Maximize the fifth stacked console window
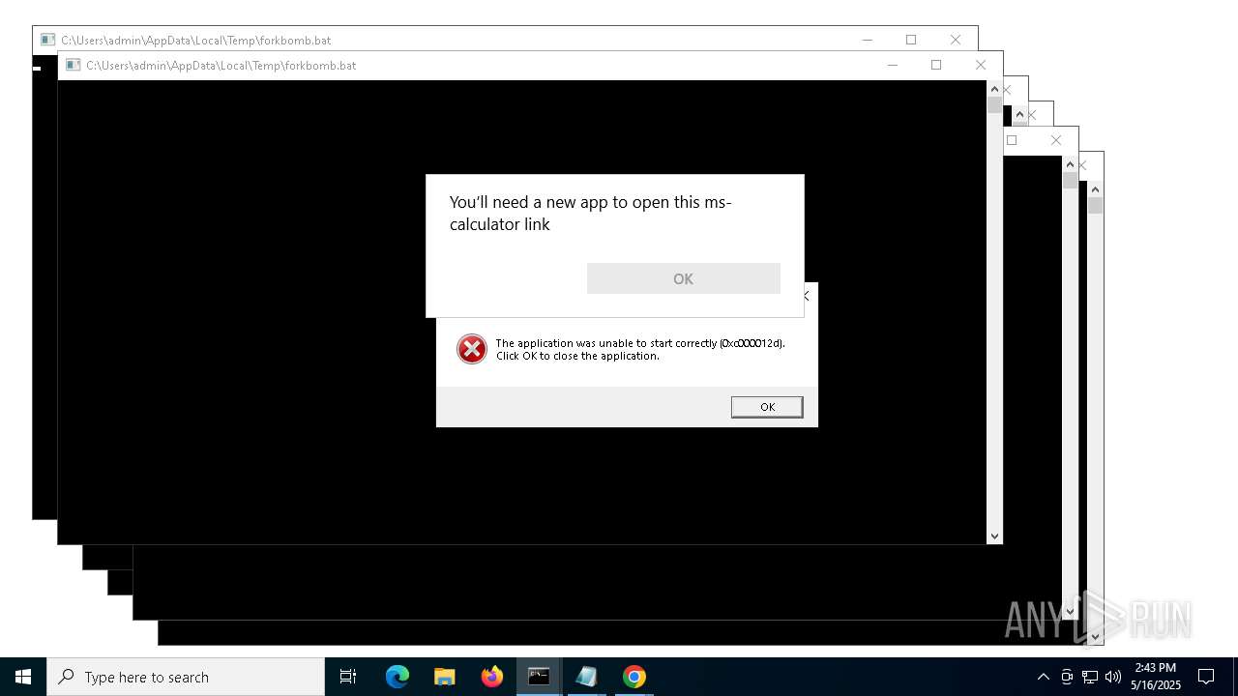Screen dimensions: 1238x696 tap(1012, 140)
